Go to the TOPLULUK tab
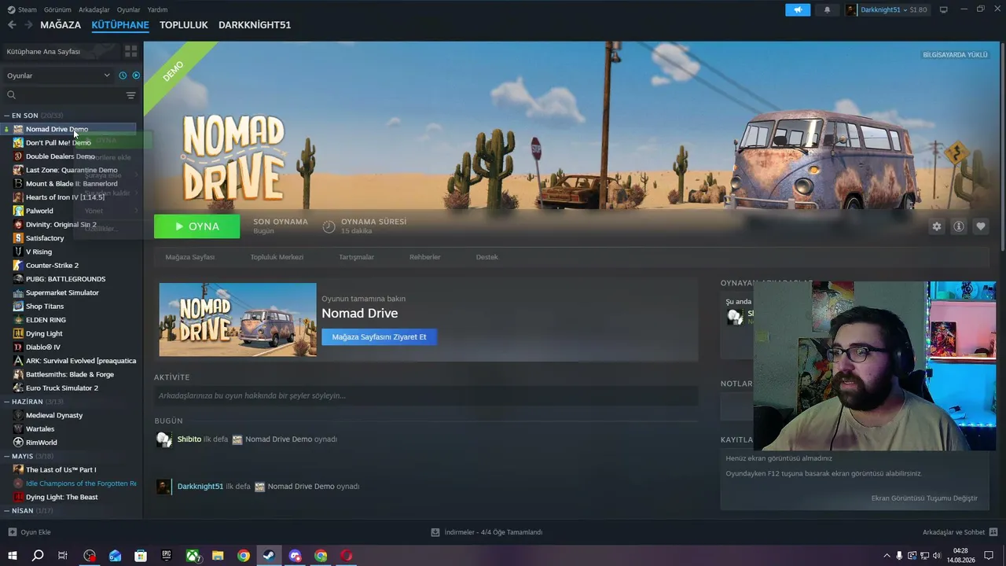 184,25
